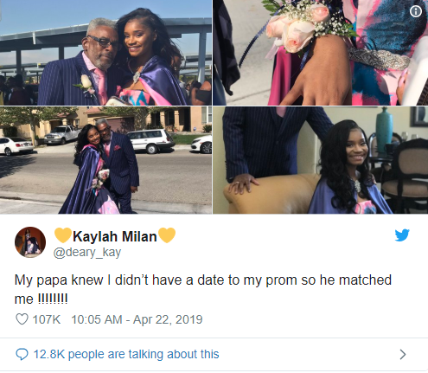The width and height of the screenshot is (428, 373).
Task: View the street photo with parked cars
Action: point(105,160)
